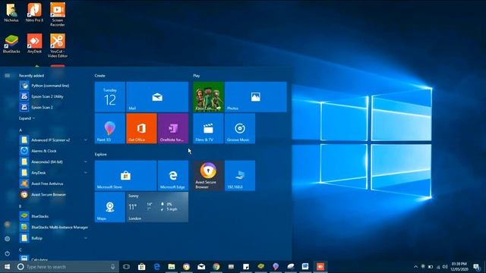The image size is (486, 273).
Task: Select the BlueStacks desktop shortcut
Action: tap(11, 44)
